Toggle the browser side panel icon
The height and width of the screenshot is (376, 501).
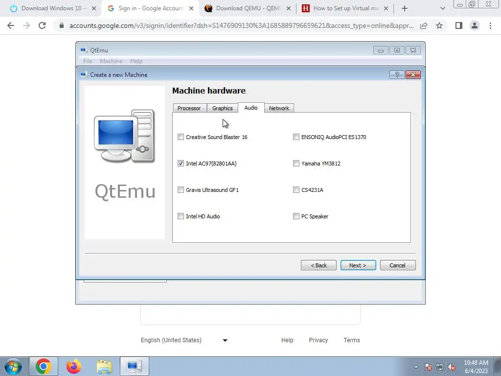[x=459, y=25]
